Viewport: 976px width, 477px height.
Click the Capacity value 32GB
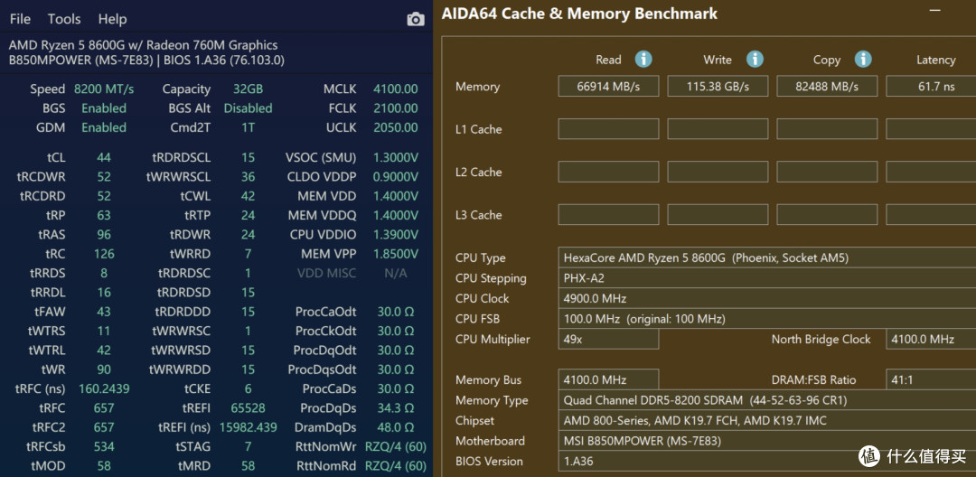[249, 89]
